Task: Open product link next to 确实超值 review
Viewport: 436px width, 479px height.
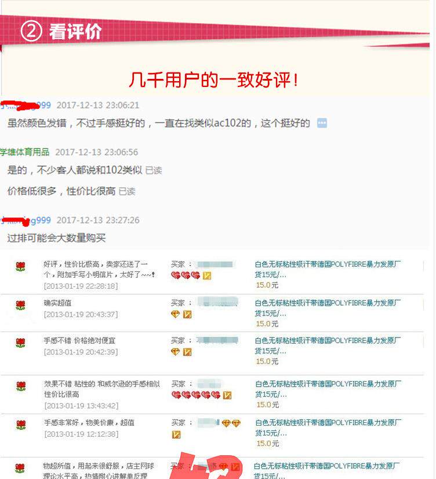Action: tap(328, 308)
